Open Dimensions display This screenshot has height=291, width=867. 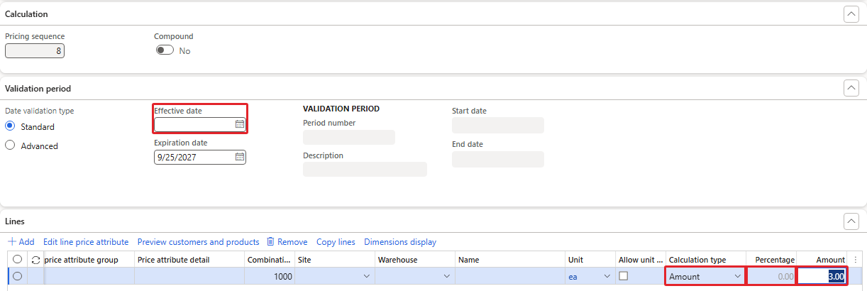400,242
